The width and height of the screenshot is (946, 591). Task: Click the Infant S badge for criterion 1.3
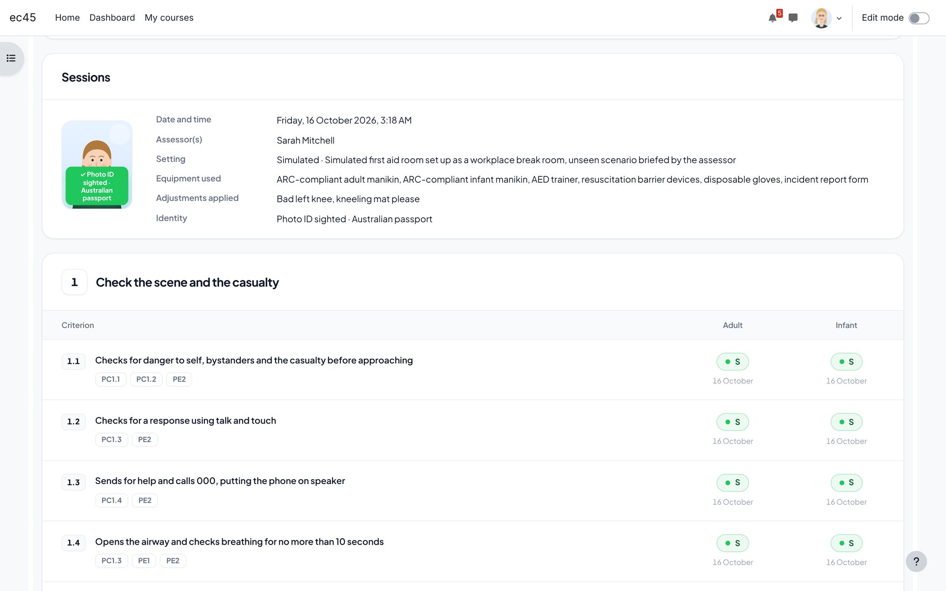846,483
